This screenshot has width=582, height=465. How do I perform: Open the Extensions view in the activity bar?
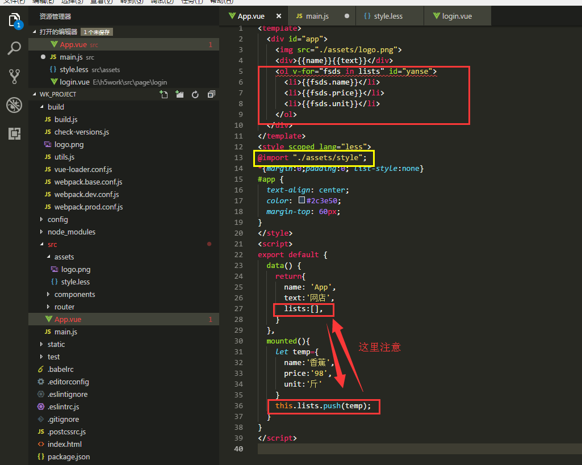14,133
